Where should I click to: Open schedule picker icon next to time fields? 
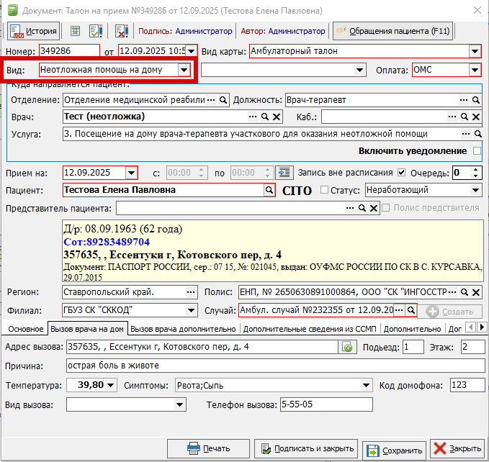point(285,173)
